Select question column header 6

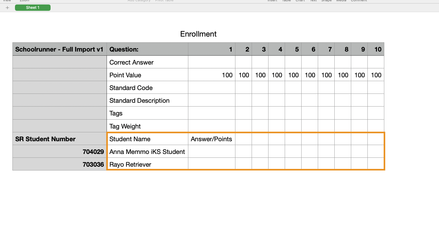click(x=310, y=49)
